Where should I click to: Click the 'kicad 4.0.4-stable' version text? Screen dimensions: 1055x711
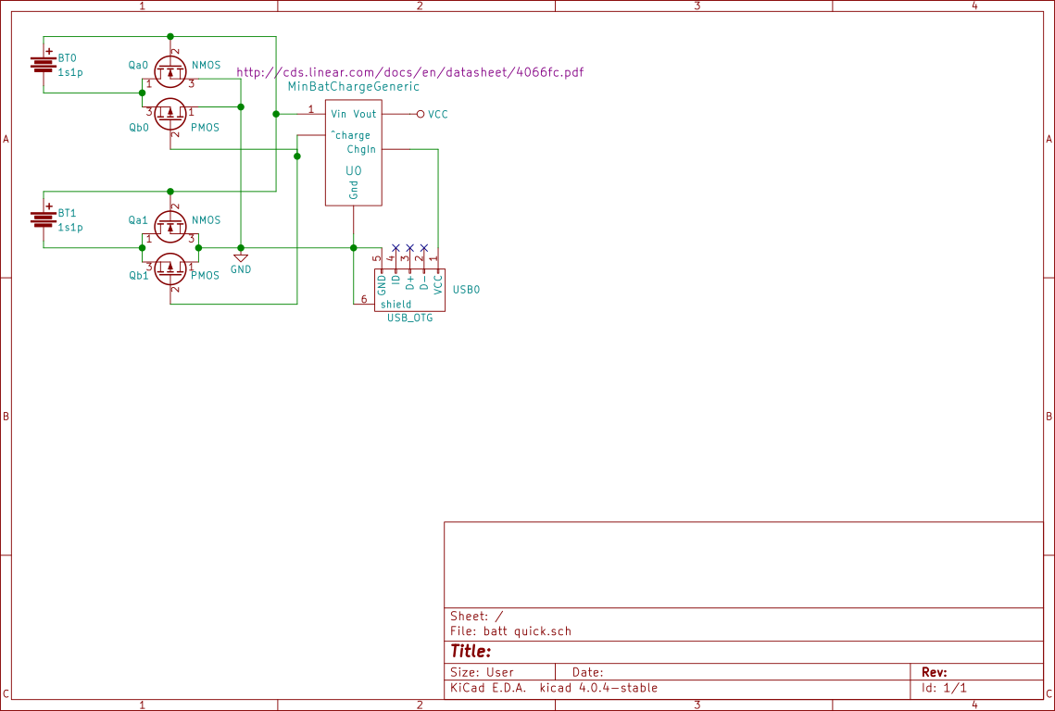[598, 688]
